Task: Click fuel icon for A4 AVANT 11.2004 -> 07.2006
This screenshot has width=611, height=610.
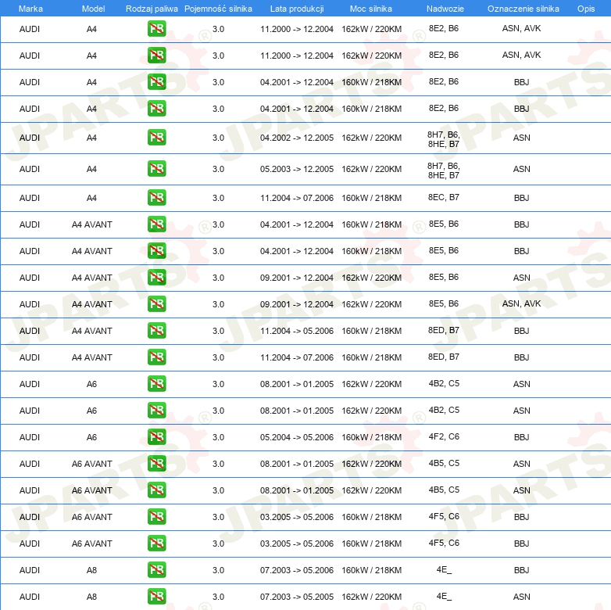Action: 156,357
